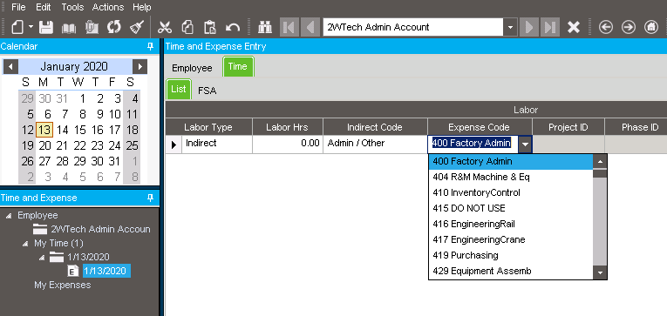Screen dimensions: 667x316
Task: Open the Edit menu
Action: pyautogui.click(x=43, y=7)
